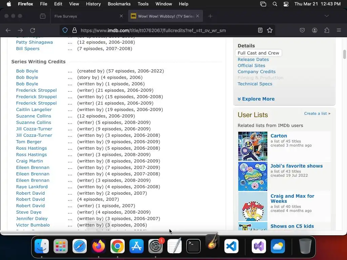The height and width of the screenshot is (260, 347).
Task: Open Extensions puzzle icon
Action: point(327,30)
